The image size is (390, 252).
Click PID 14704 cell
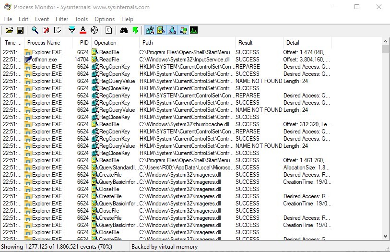point(82,60)
